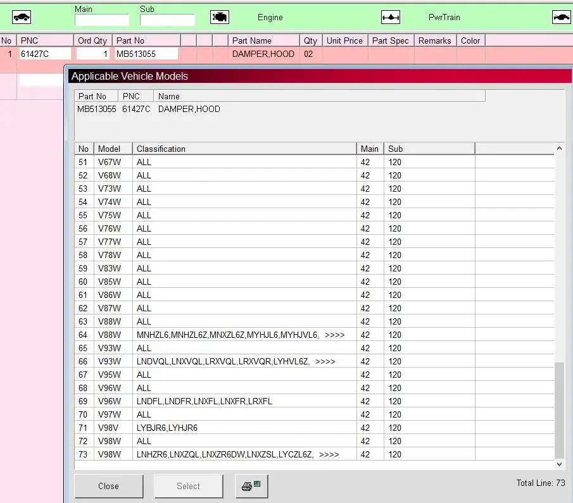
Task: Select row 69 classification LNDFL,LNDFR,LNXFL
Action: coord(314,401)
